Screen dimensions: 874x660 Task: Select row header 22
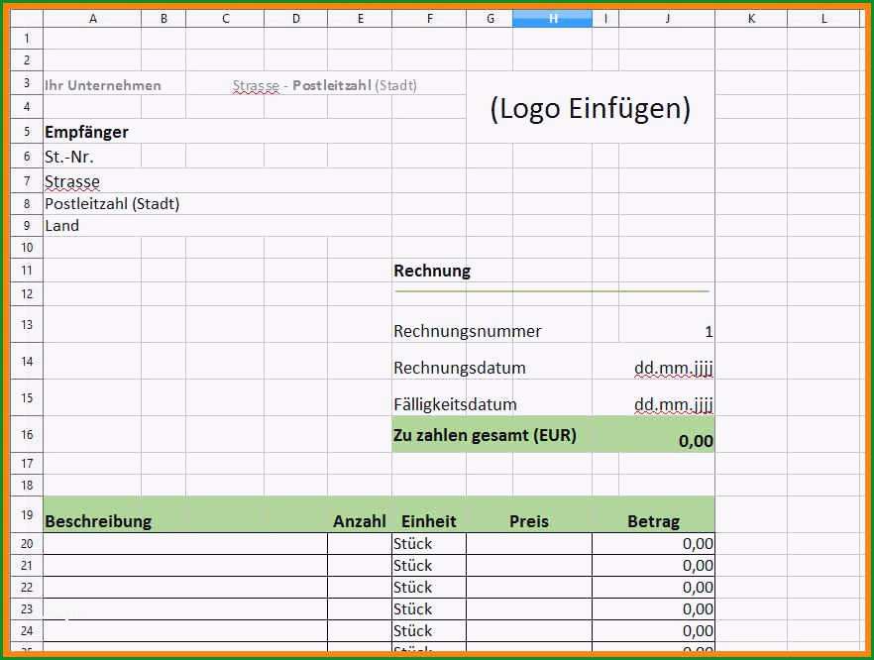pyautogui.click(x=27, y=587)
